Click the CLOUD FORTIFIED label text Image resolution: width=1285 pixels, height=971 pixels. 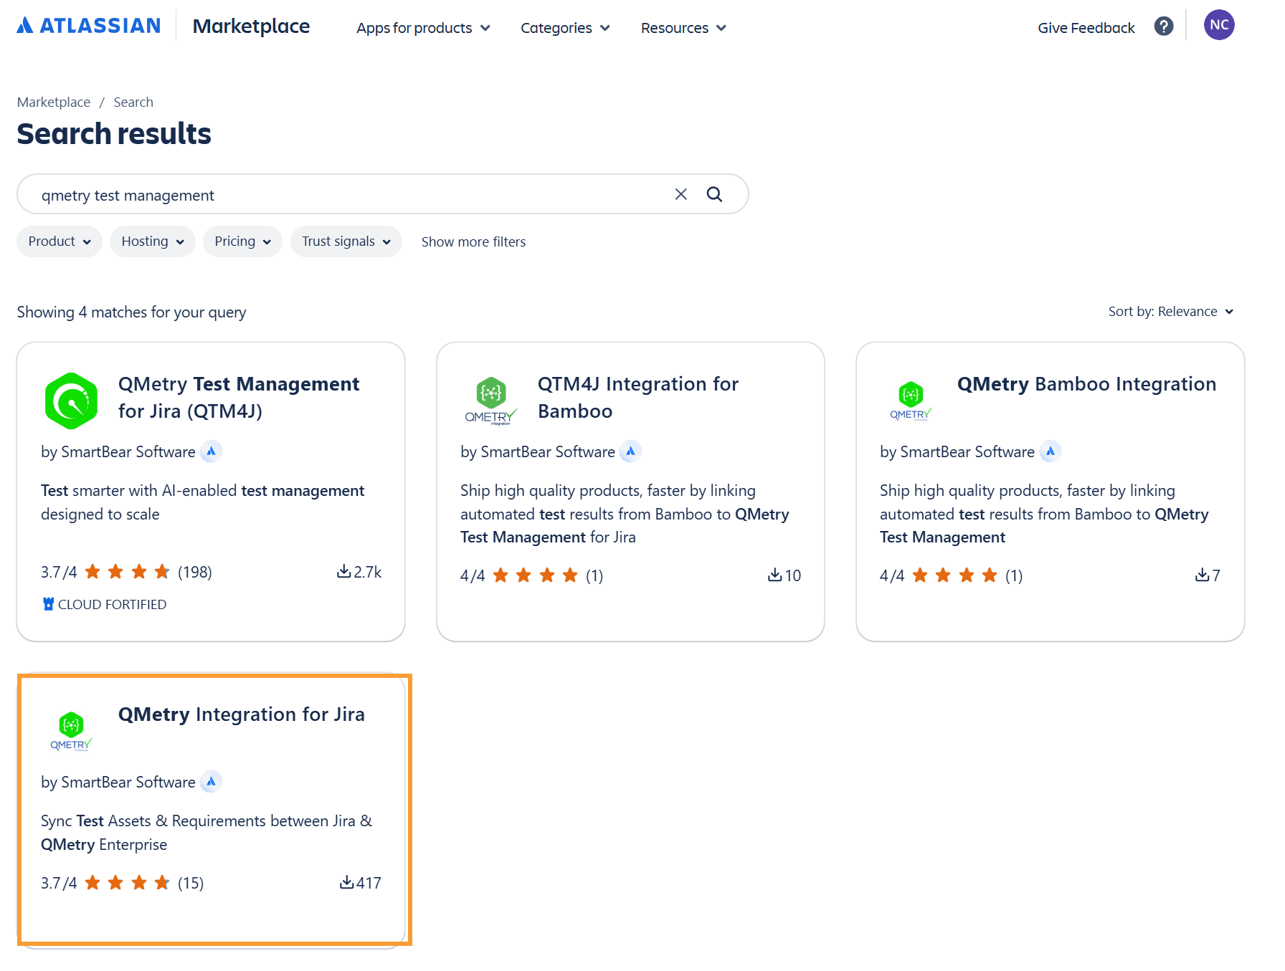(x=112, y=605)
